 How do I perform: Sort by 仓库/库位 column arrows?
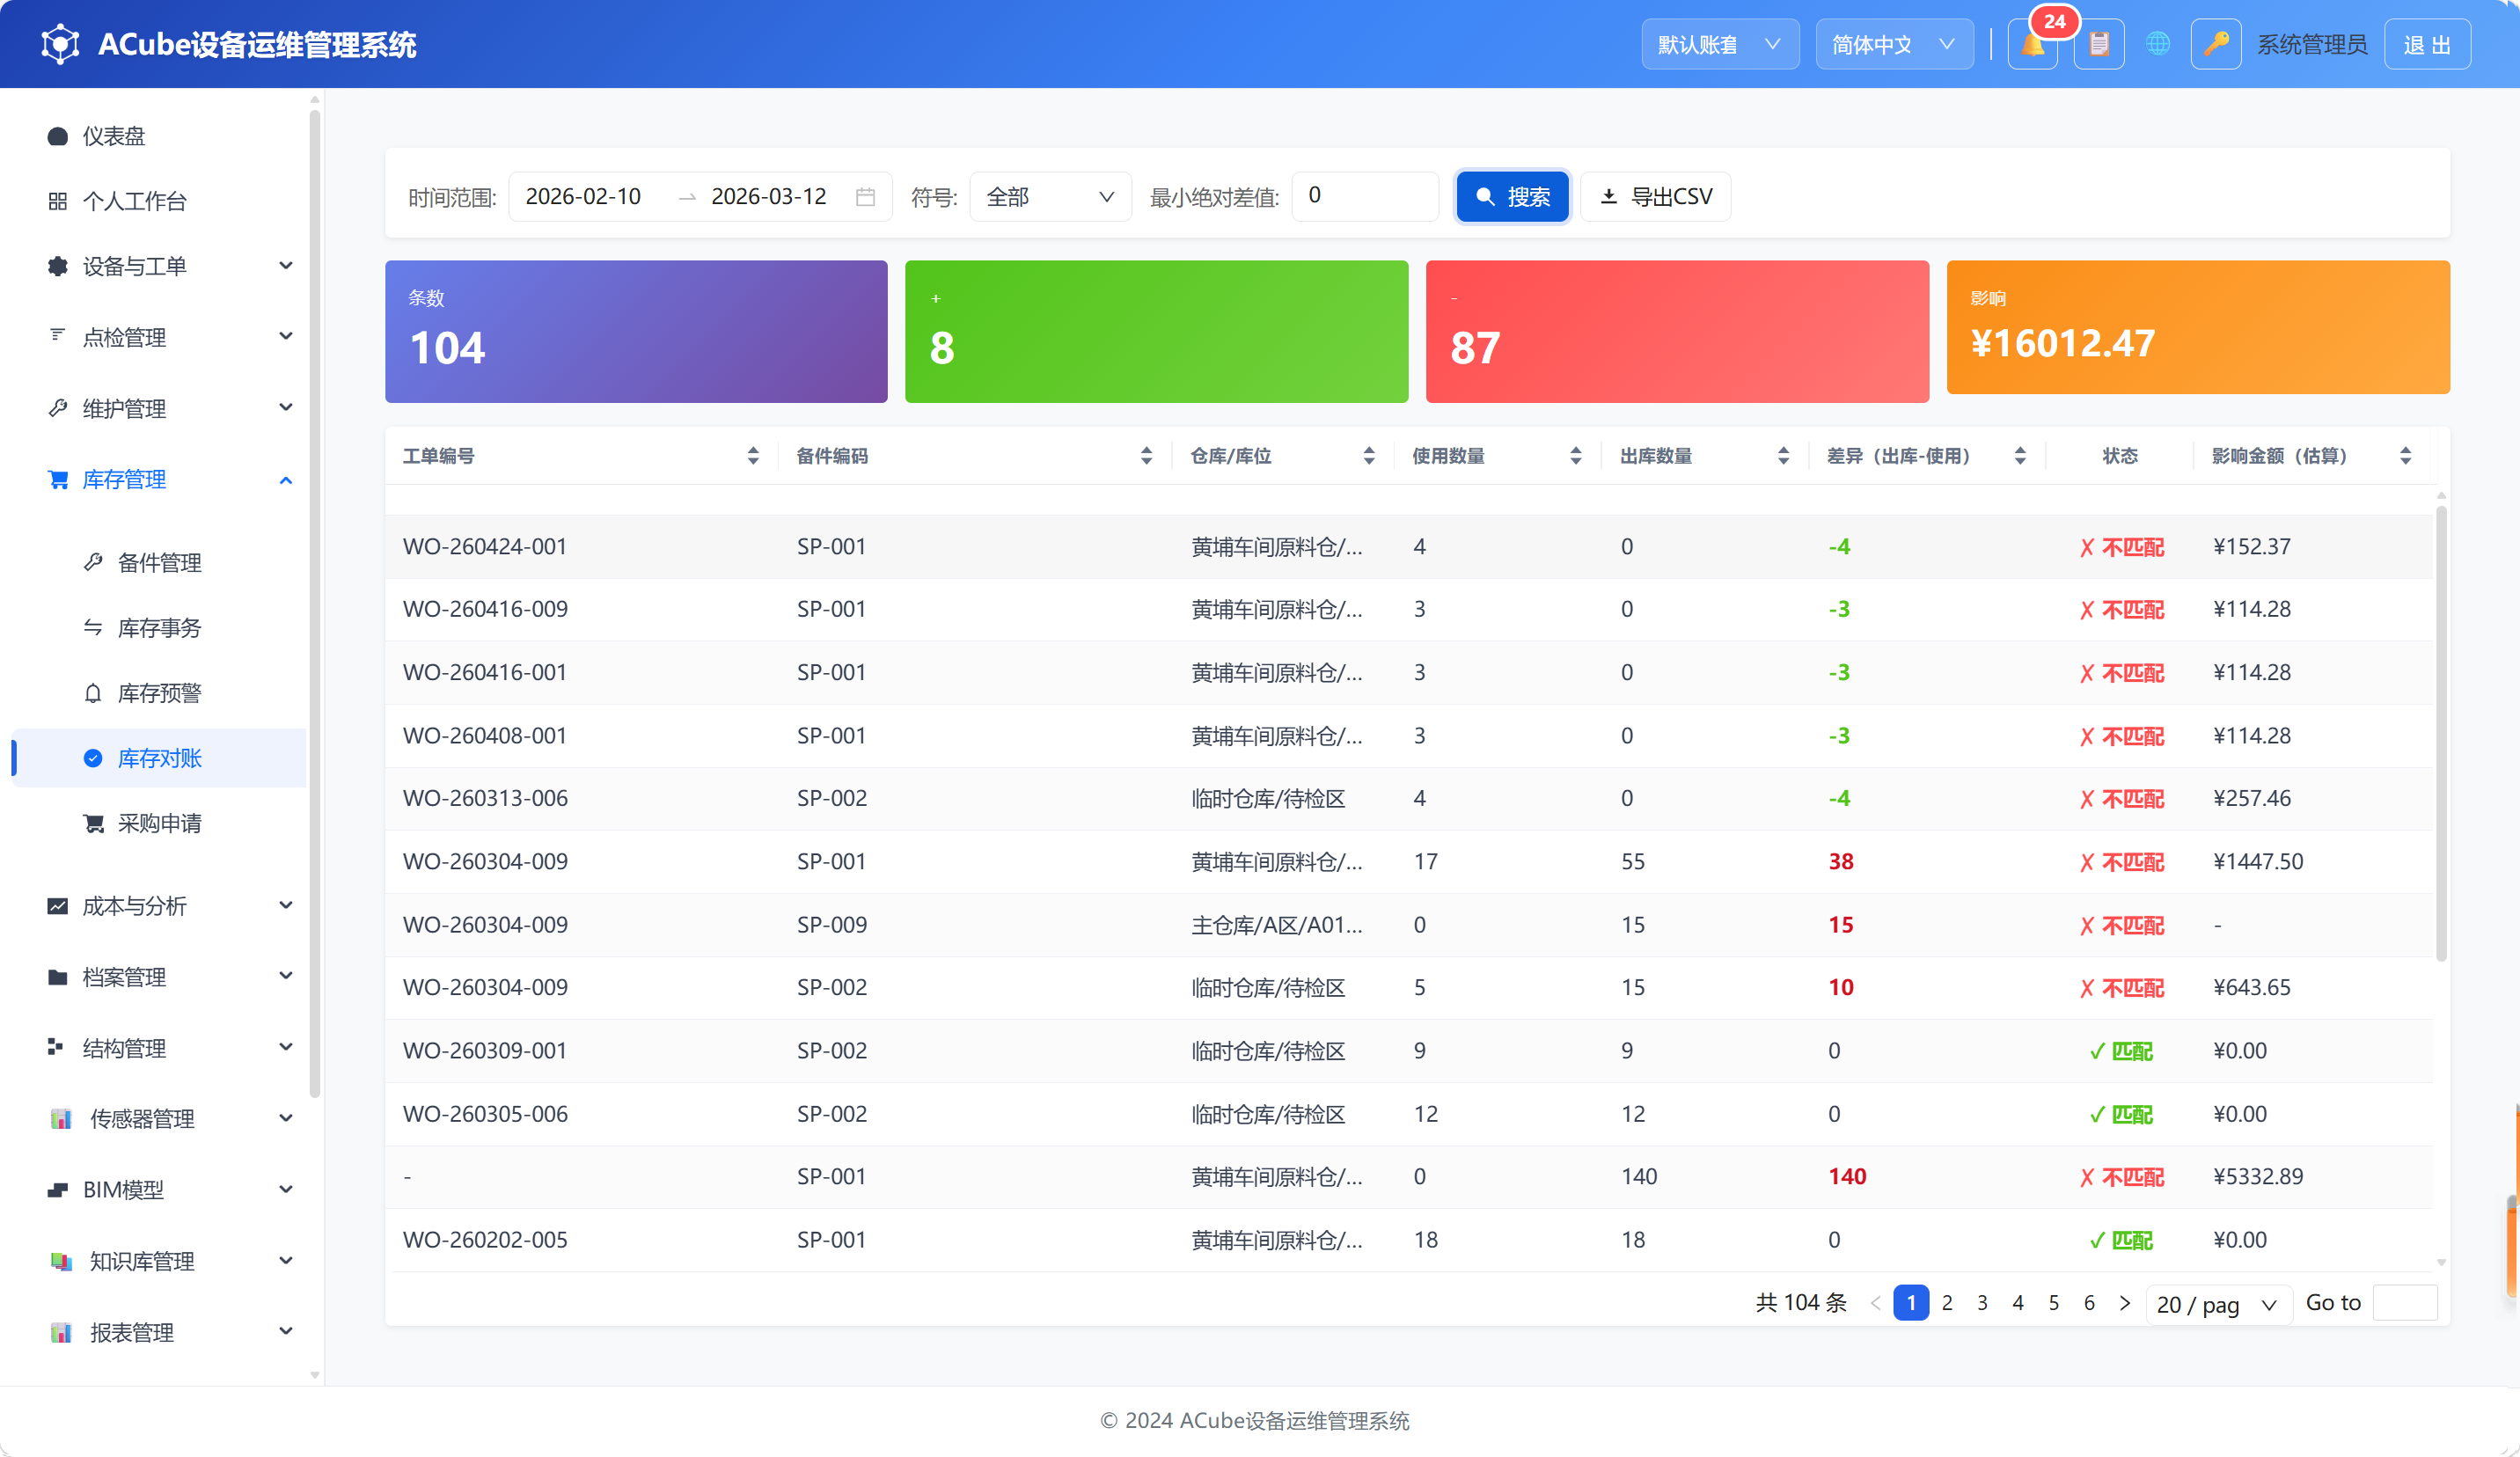point(1369,456)
